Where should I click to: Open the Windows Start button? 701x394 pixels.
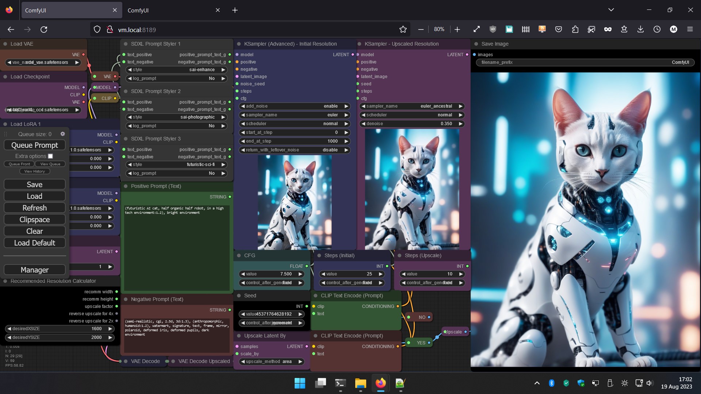pyautogui.click(x=300, y=383)
